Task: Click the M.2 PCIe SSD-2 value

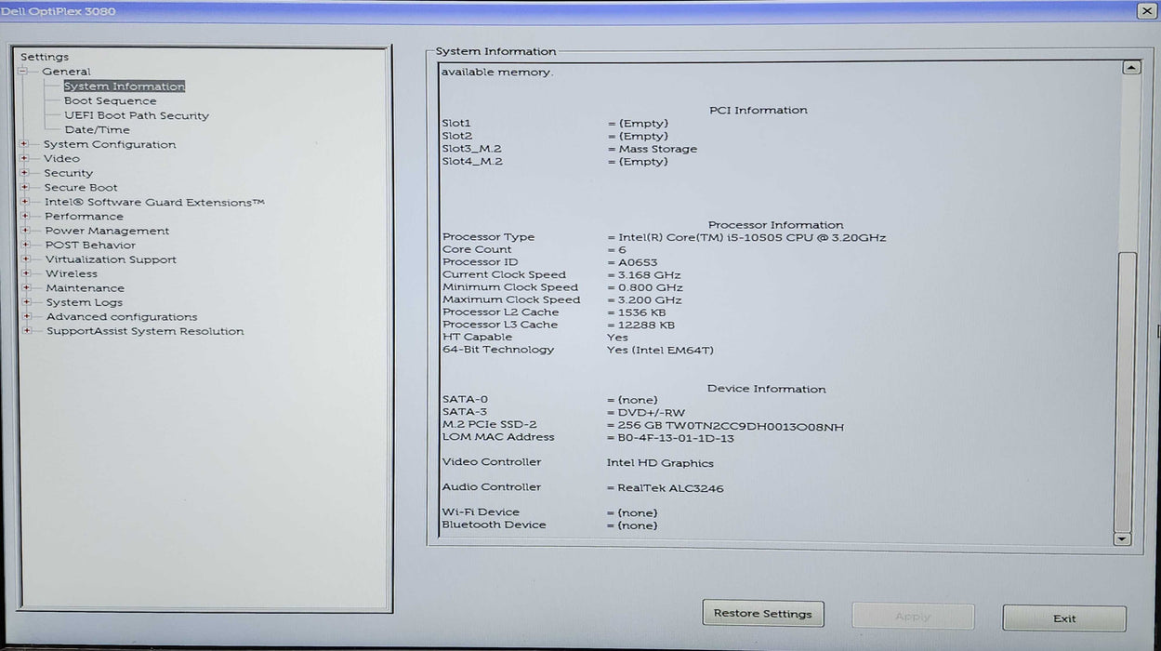Action: (x=731, y=426)
